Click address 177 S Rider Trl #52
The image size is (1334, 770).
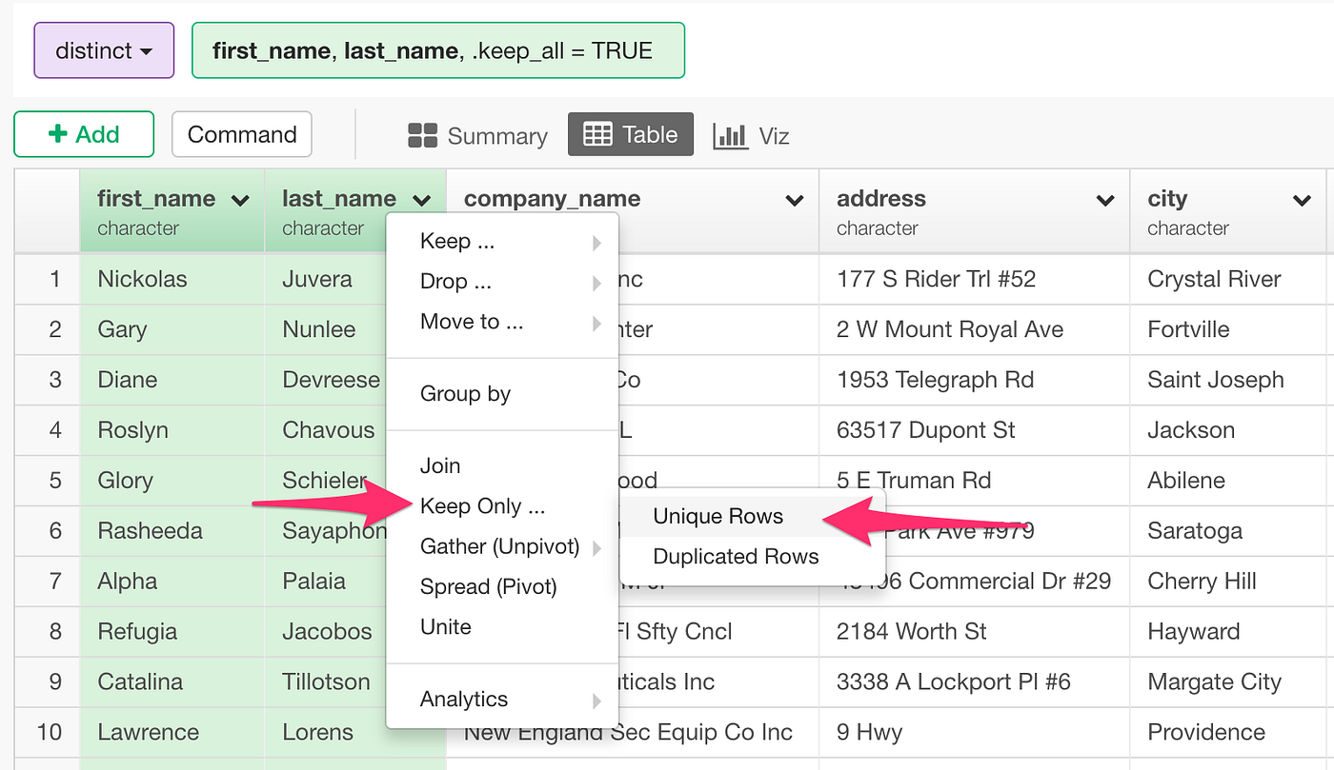tap(936, 280)
